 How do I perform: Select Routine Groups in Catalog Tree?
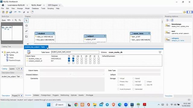tap(15, 60)
